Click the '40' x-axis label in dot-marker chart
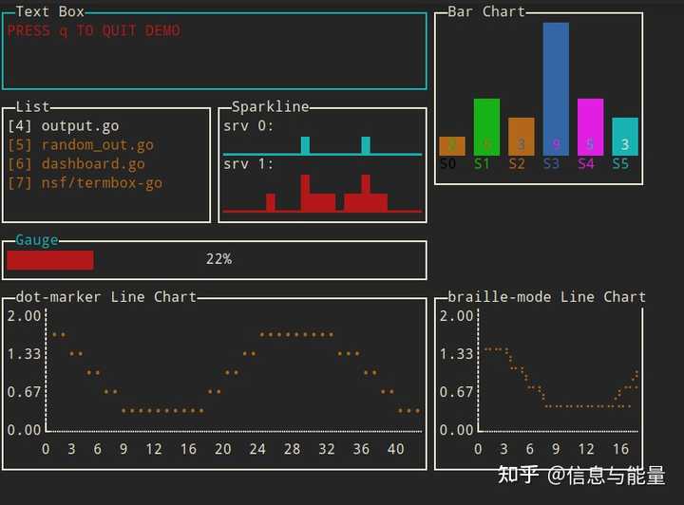The height and width of the screenshot is (505, 684). pyautogui.click(x=395, y=449)
